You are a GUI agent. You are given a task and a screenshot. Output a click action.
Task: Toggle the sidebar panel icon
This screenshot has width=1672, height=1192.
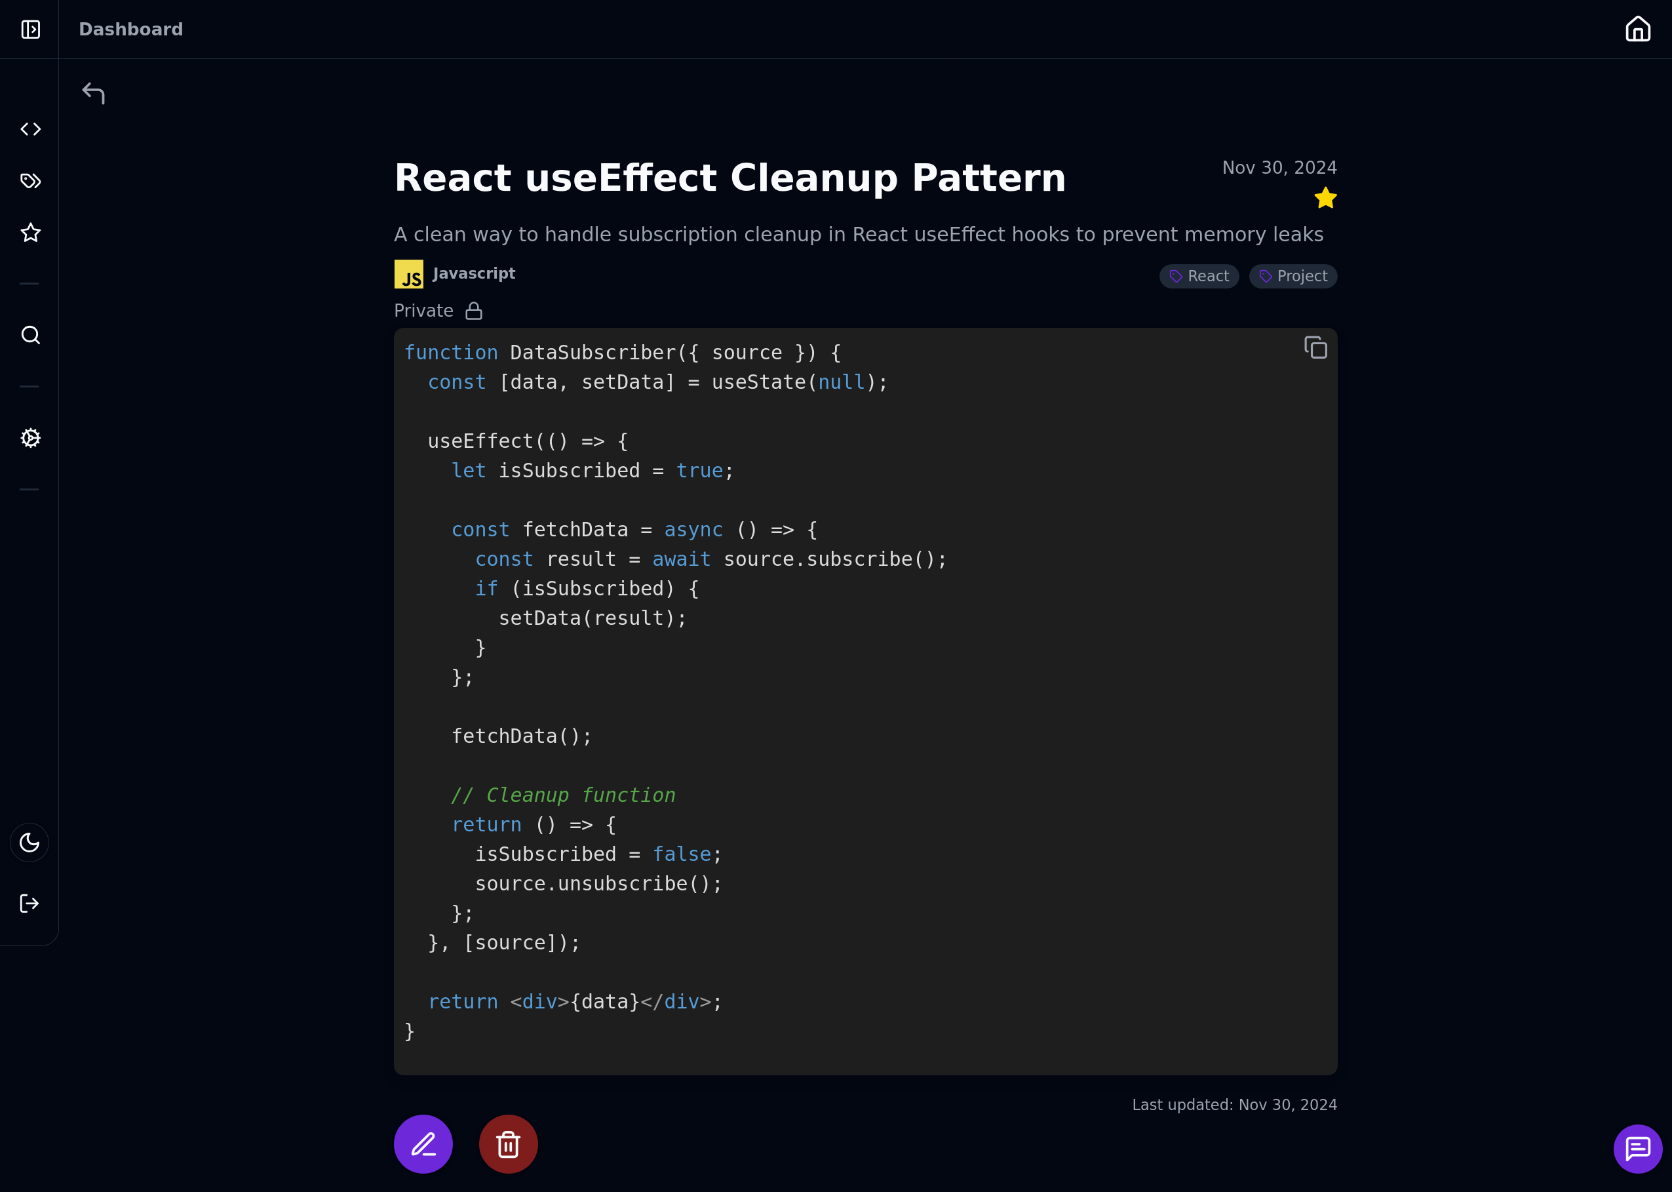tap(30, 30)
